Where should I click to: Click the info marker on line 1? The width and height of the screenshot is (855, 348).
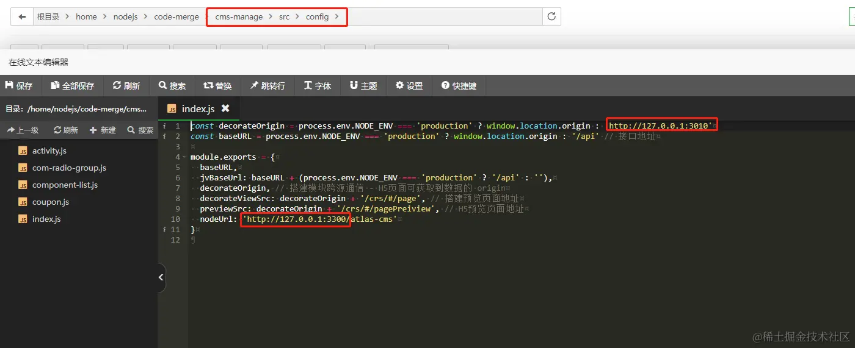tap(164, 126)
